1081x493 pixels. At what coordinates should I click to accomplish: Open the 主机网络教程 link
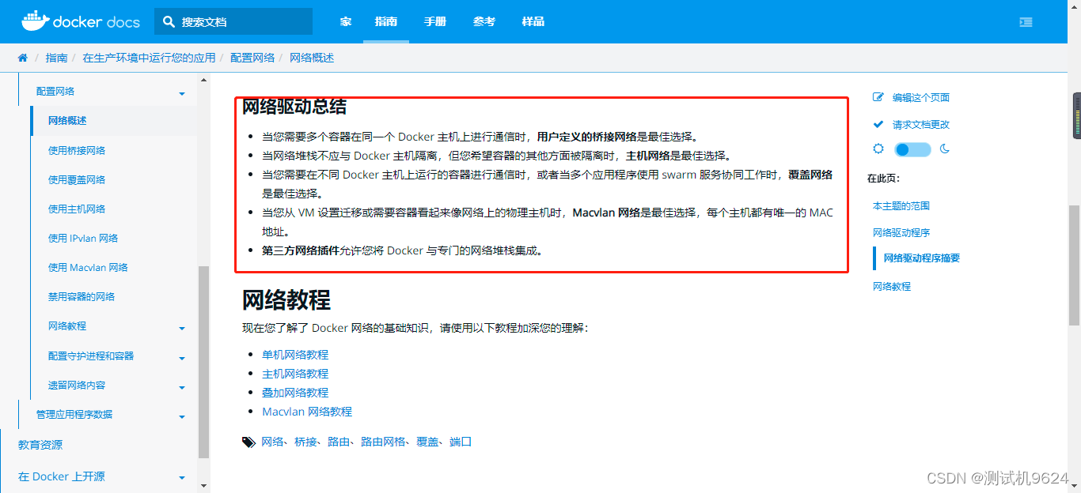pyautogui.click(x=295, y=374)
